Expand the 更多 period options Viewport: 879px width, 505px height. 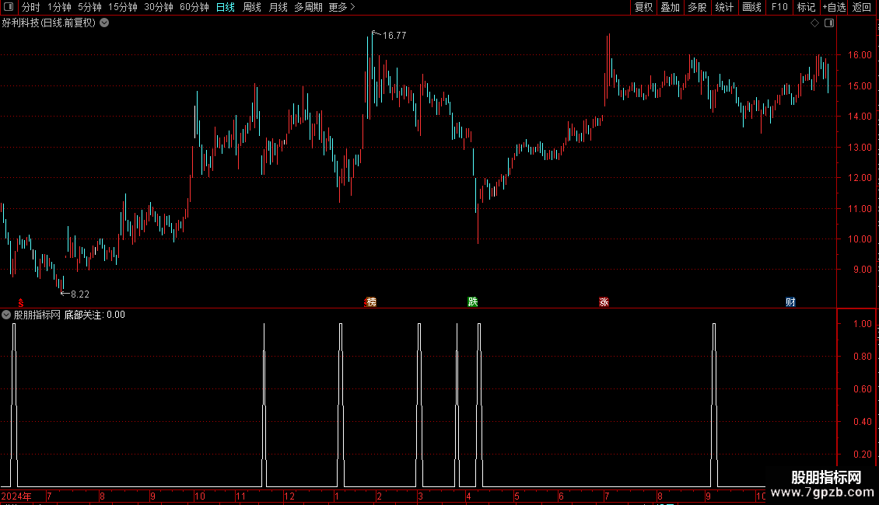(341, 7)
